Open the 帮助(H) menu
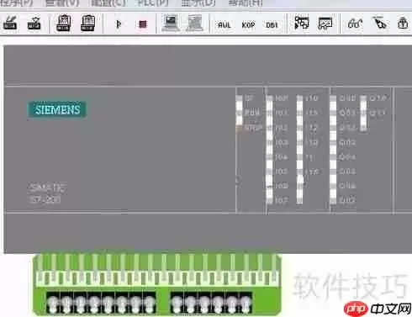 (246, 3)
